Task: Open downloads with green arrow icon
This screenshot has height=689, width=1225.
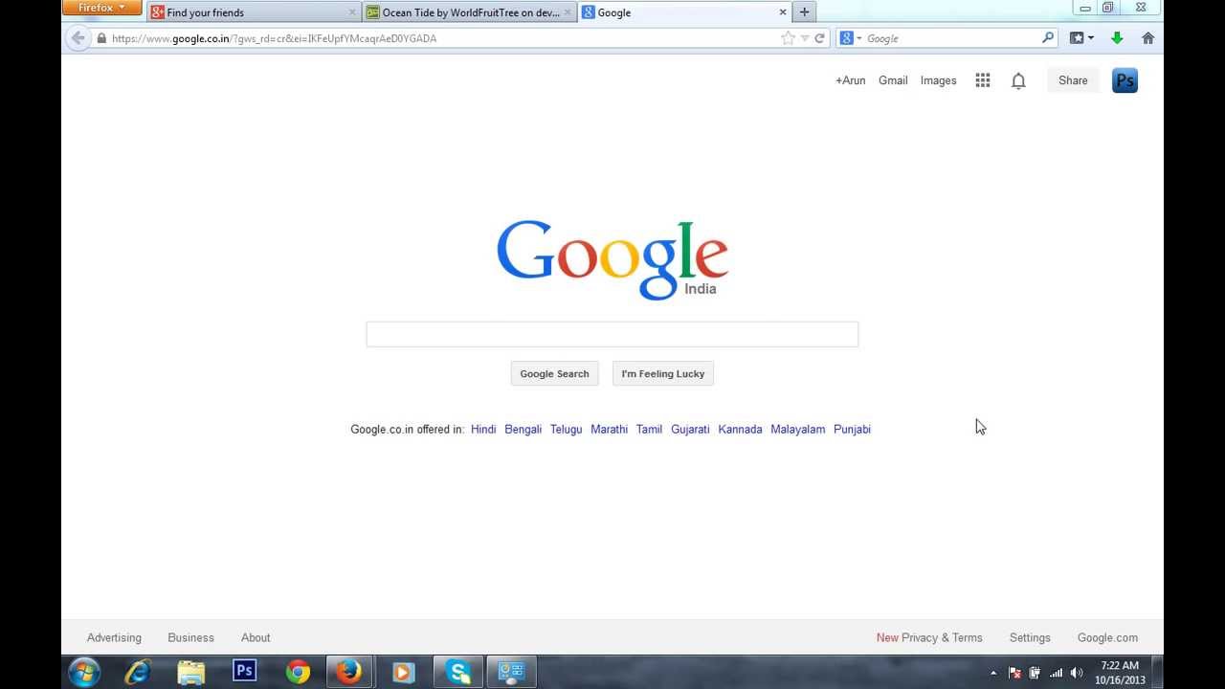Action: 1117,38
